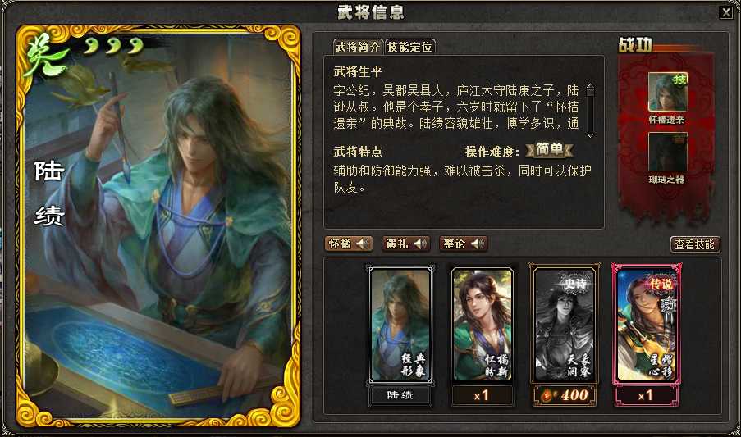
Task: Select the 怀橘遗亲 skill icon
Action: pos(667,92)
